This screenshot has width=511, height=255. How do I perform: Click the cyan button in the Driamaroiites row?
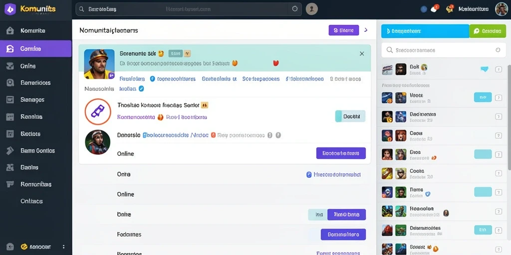point(483,230)
